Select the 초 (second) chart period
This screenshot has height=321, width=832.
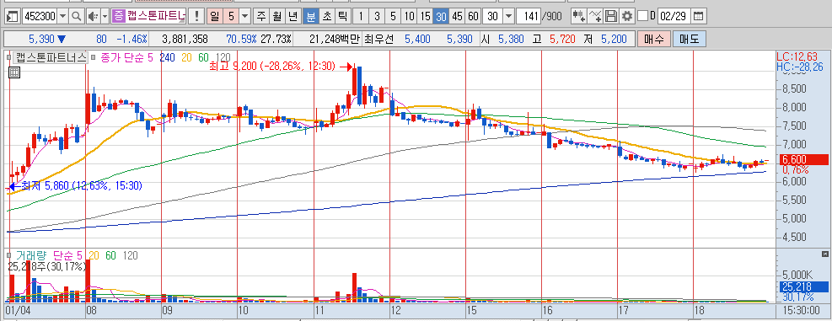[x=326, y=17]
